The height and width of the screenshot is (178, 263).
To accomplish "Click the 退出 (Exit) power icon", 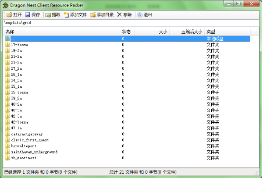I will point(140,15).
